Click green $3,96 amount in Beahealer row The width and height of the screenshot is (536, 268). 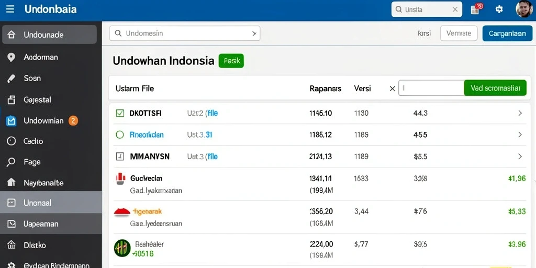point(517,244)
